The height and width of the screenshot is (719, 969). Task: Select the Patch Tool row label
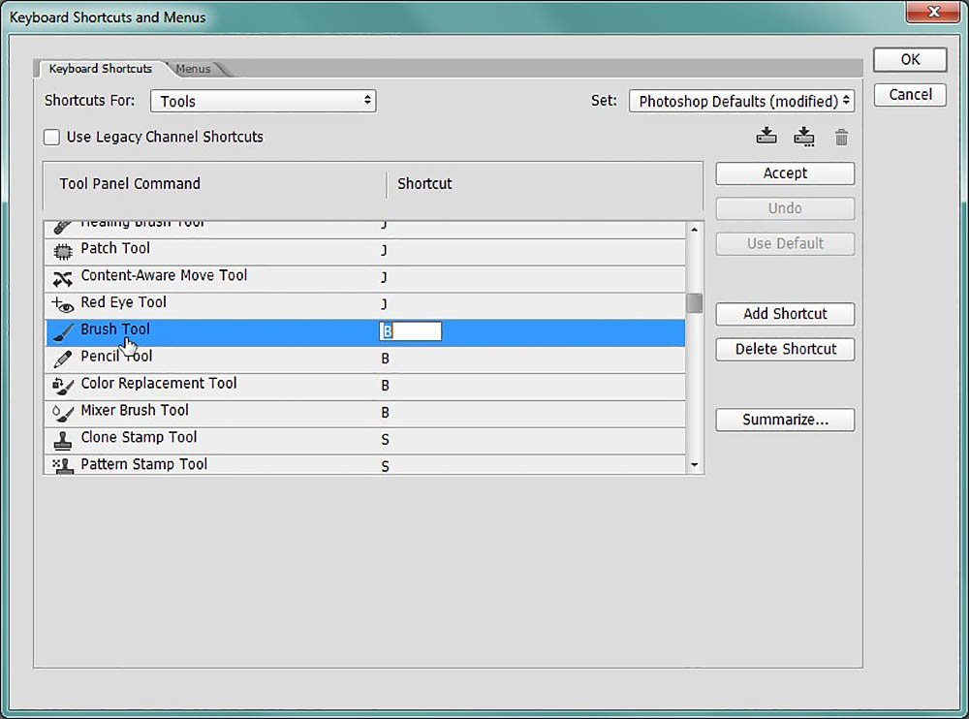pos(115,248)
